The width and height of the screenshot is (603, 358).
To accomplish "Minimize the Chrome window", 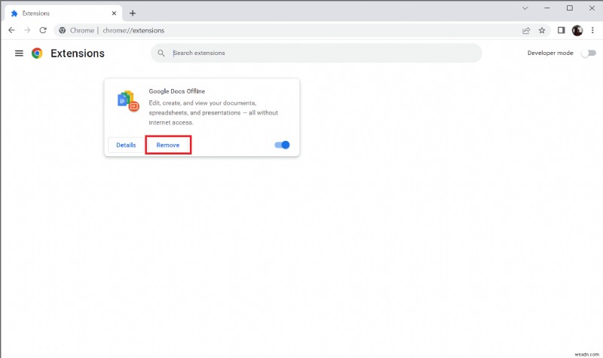I will click(547, 8).
